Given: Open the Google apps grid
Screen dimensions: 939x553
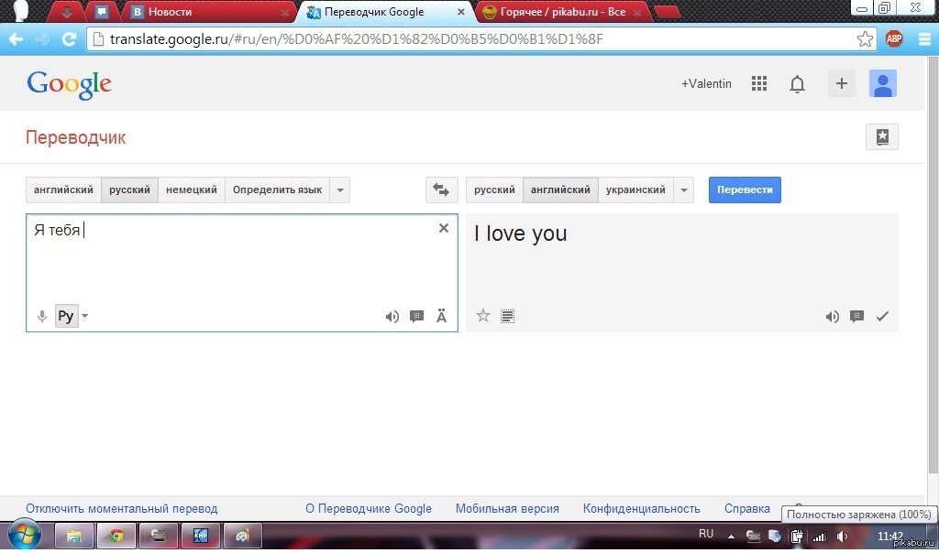Looking at the screenshot, I should click(x=758, y=83).
